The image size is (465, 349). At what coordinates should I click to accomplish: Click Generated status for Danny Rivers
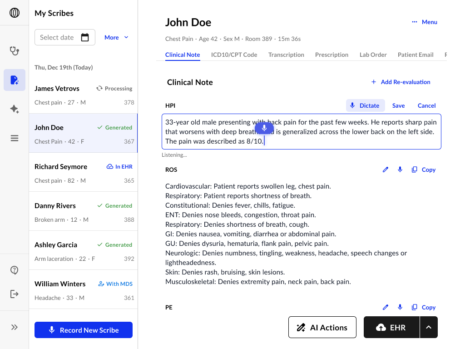(x=115, y=206)
